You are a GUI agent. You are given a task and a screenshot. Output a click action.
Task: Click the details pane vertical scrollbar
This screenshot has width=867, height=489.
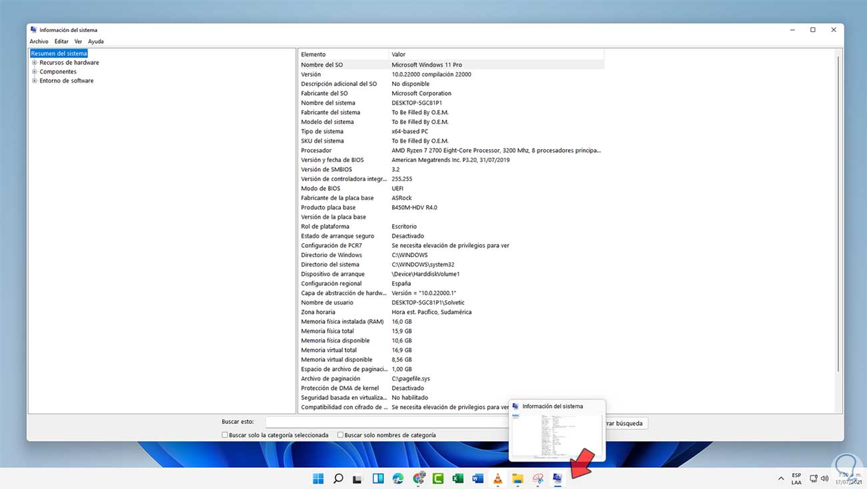tap(838, 213)
